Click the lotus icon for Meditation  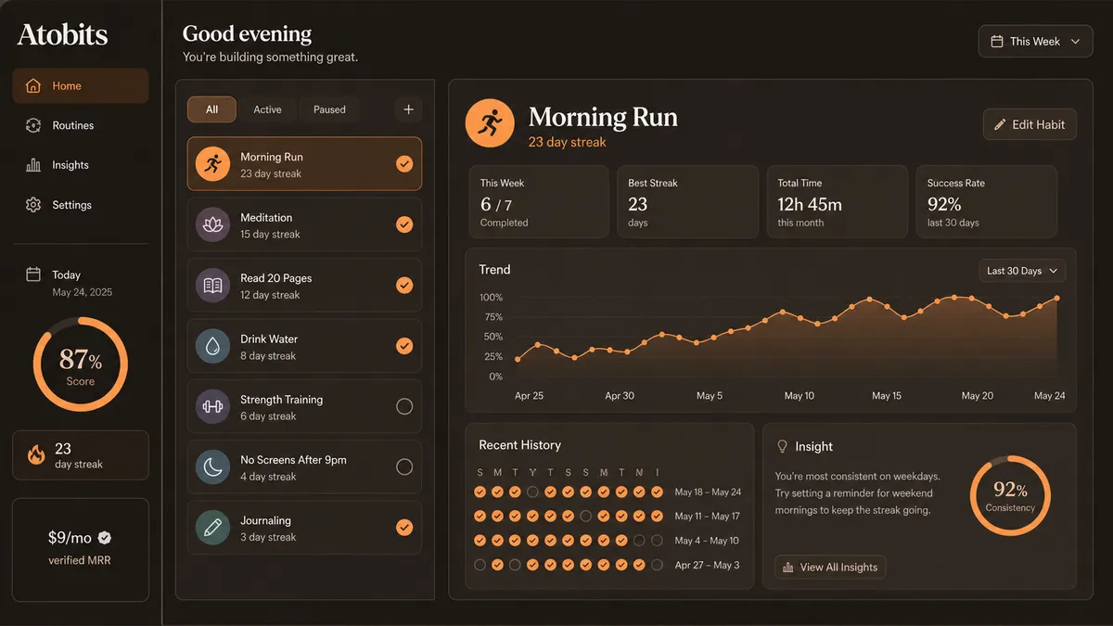213,224
